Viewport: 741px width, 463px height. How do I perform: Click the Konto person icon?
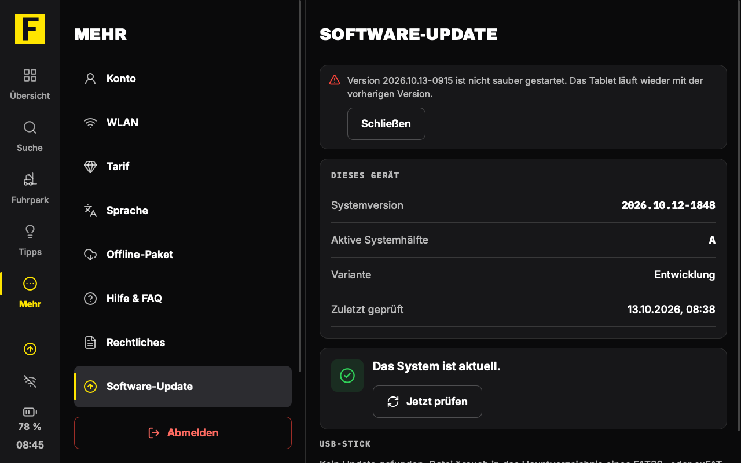pos(90,79)
